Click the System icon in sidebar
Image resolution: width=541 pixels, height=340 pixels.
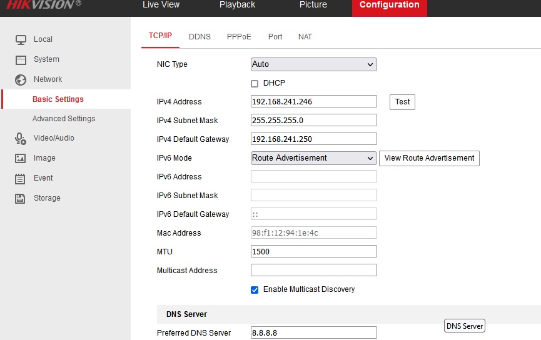click(x=21, y=59)
